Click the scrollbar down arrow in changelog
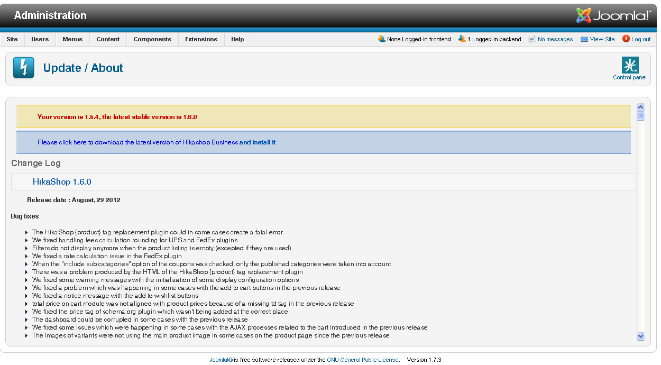Screen dimensions: 661x365 coord(641,336)
